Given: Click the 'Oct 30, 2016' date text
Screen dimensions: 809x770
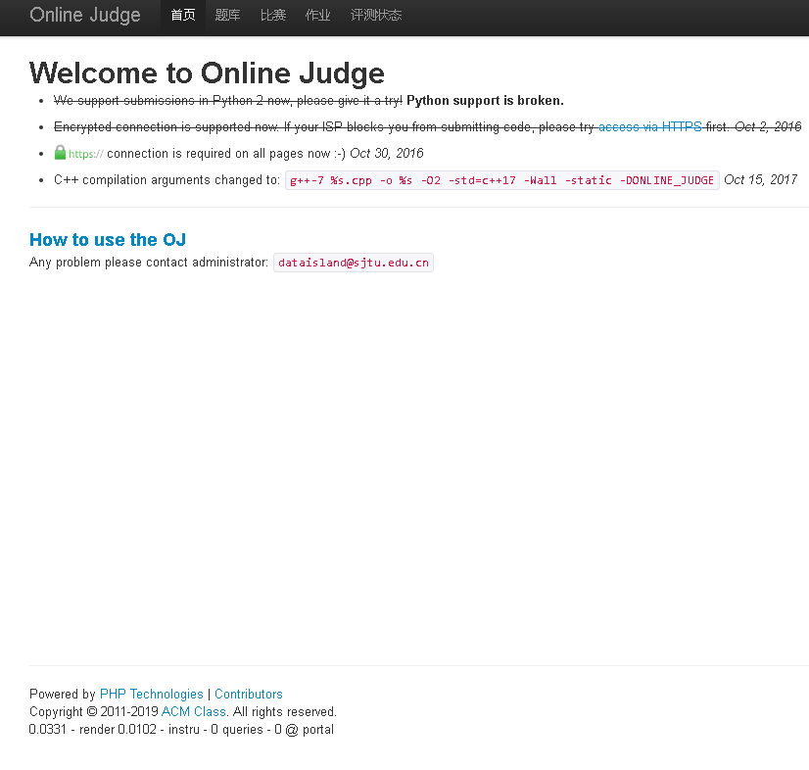Looking at the screenshot, I should [x=387, y=153].
